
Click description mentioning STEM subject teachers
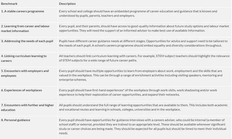tap(144, 58)
